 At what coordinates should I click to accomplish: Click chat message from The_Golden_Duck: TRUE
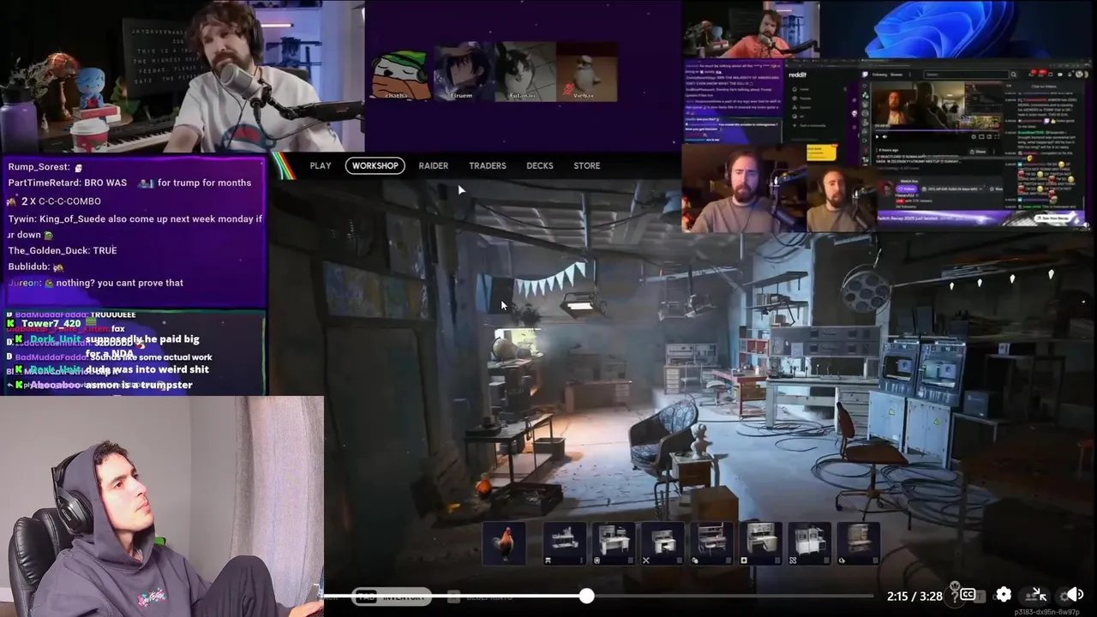[x=63, y=250]
